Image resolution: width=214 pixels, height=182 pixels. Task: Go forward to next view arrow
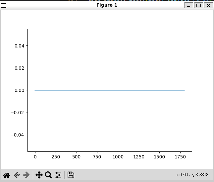tap(27, 175)
